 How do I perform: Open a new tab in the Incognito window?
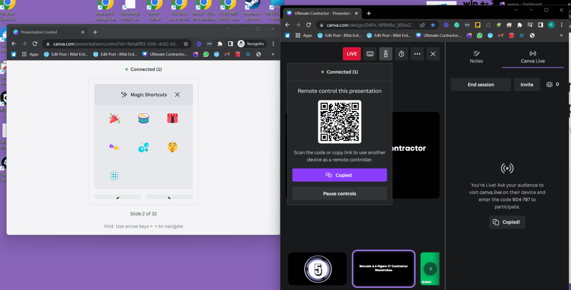coord(95,32)
